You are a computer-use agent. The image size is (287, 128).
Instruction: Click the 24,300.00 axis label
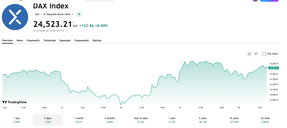(x=274, y=79)
